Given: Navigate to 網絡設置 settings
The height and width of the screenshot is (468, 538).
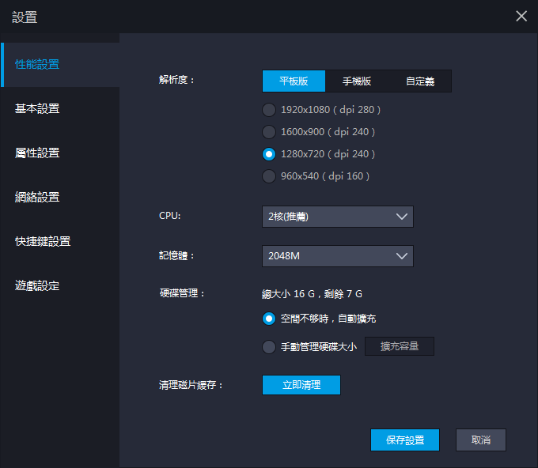Looking at the screenshot, I should (x=60, y=198).
